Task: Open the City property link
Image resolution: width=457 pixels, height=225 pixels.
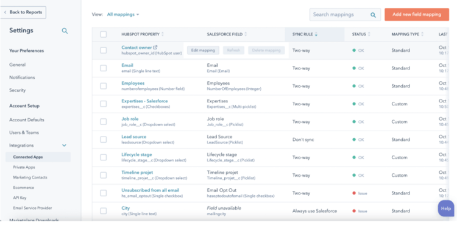Action: [x=126, y=208]
